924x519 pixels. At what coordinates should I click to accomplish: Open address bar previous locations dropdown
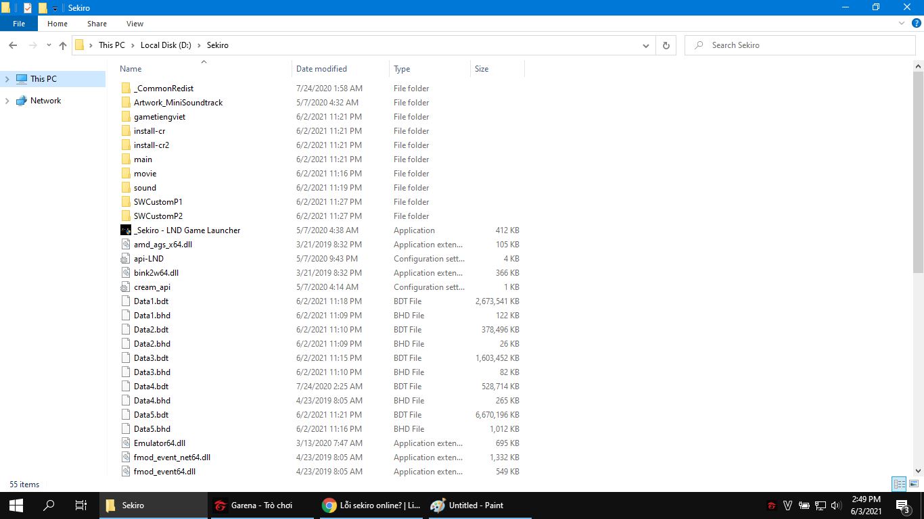[x=645, y=45]
